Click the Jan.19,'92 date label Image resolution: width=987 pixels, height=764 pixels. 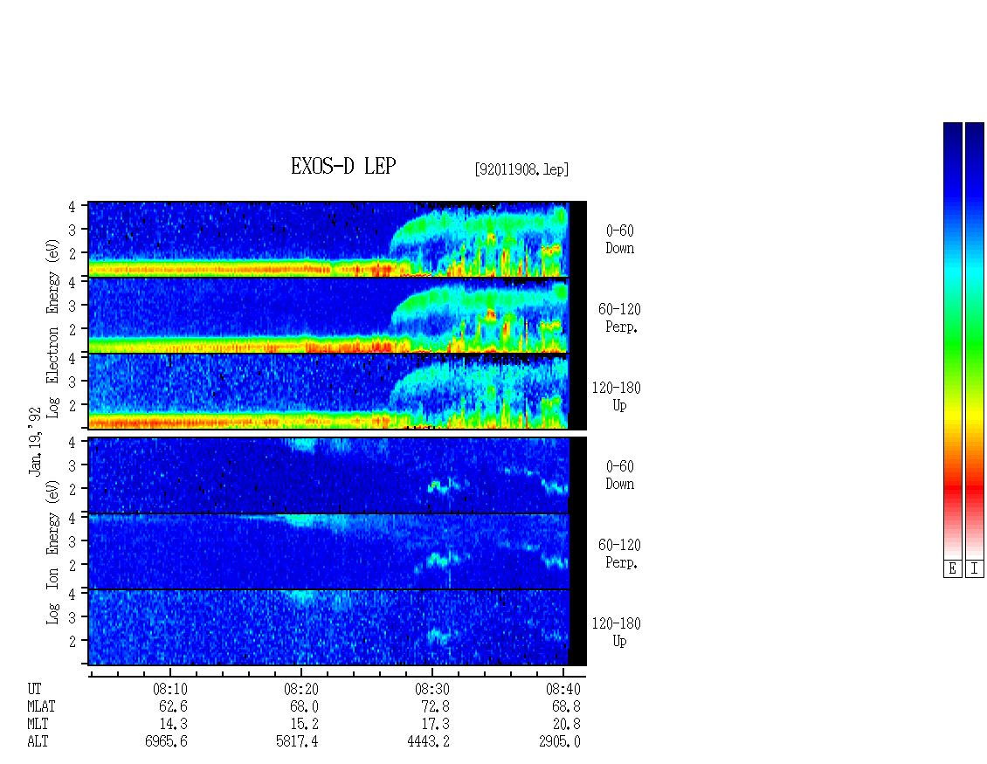[x=35, y=441]
